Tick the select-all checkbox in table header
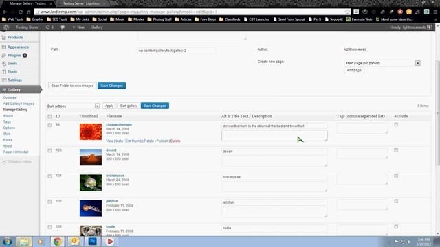 (49, 116)
